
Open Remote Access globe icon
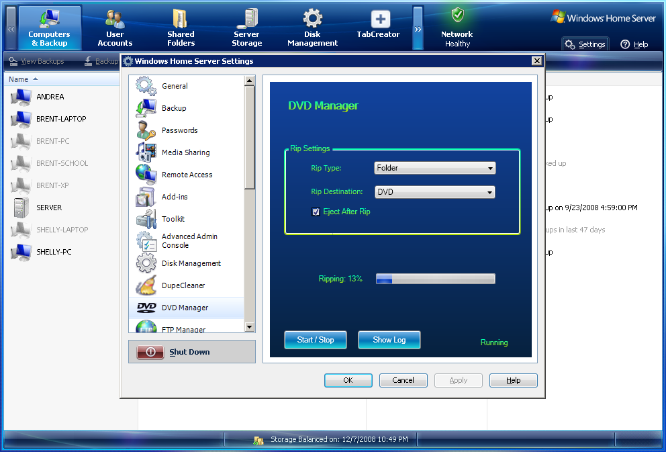tap(146, 175)
